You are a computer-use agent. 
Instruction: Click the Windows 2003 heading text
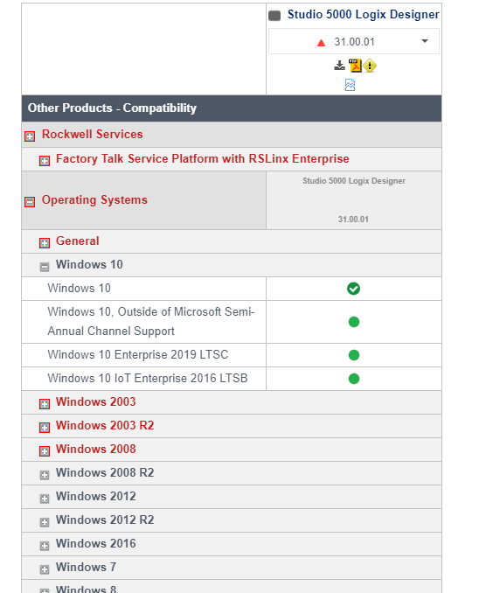95,401
